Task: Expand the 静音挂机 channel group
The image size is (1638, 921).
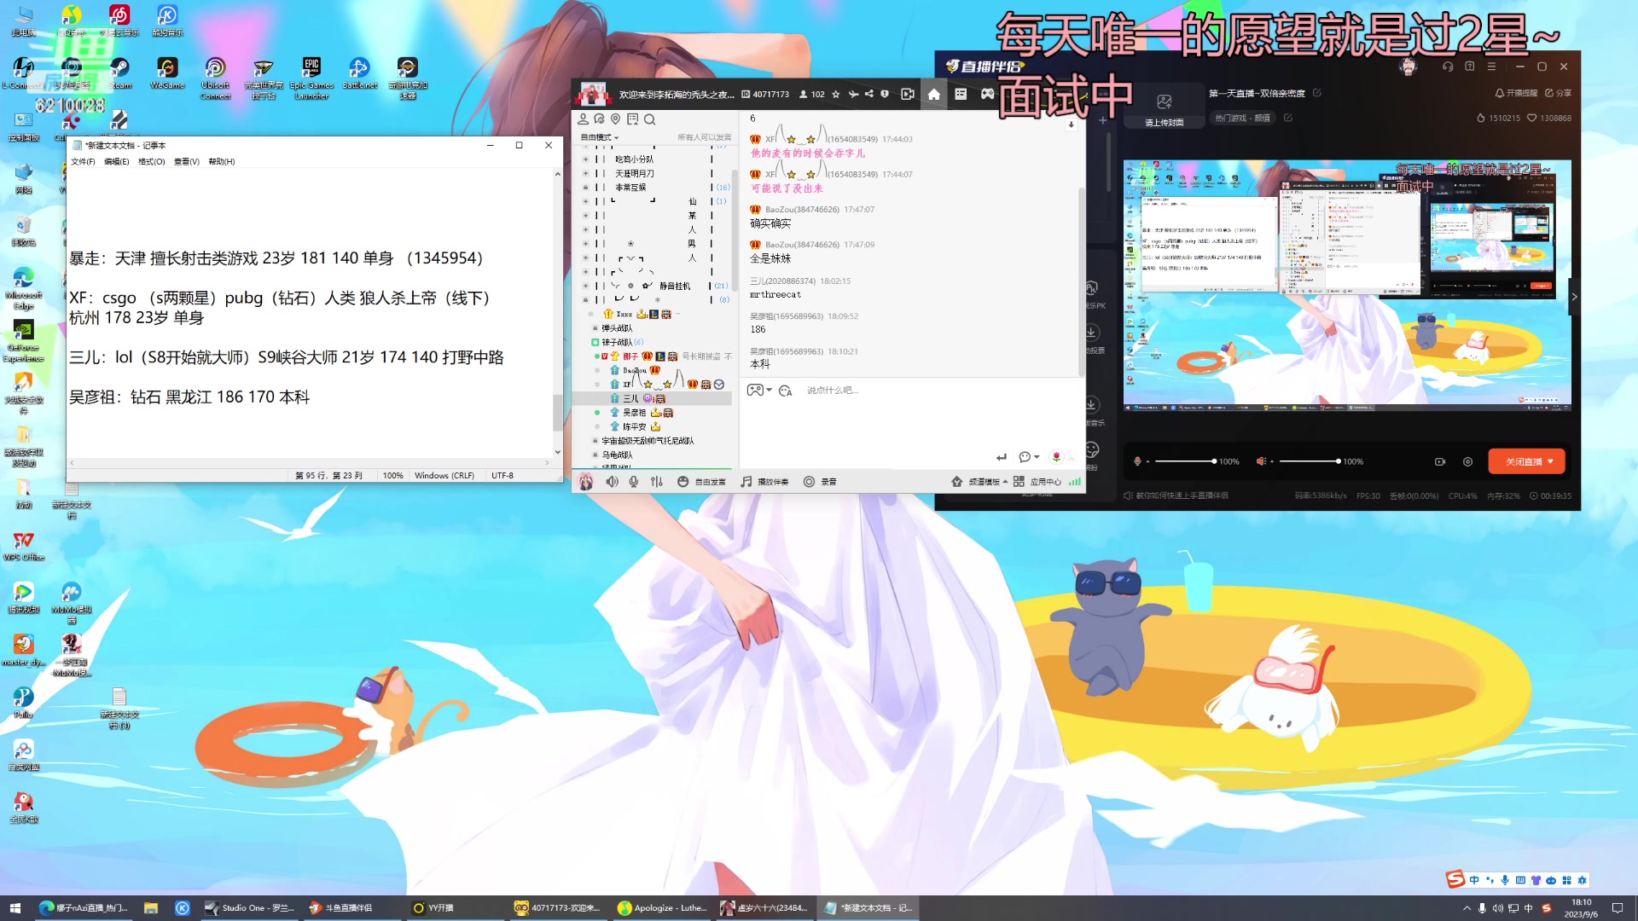Action: (585, 287)
